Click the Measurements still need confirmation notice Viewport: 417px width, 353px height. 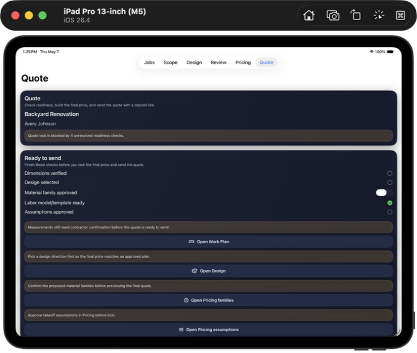[x=209, y=227]
